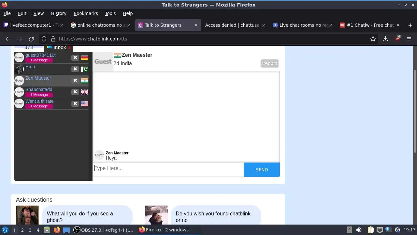Click the clipboard tray icon
This screenshot has width=417, height=235.
click(371, 230)
